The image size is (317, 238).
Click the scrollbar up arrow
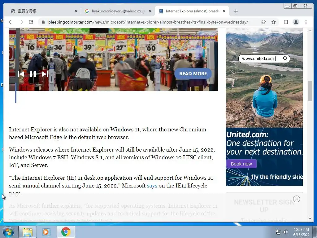pos(310,31)
